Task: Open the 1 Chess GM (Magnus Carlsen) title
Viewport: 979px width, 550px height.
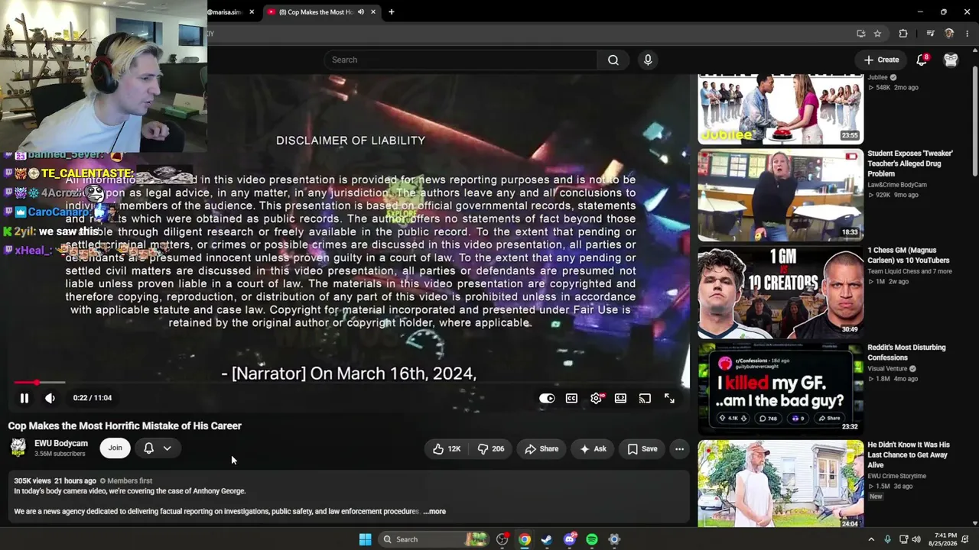Action: pyautogui.click(x=908, y=255)
